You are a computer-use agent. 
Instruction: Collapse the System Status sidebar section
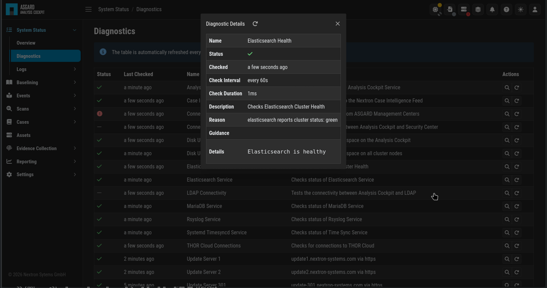coord(75,30)
